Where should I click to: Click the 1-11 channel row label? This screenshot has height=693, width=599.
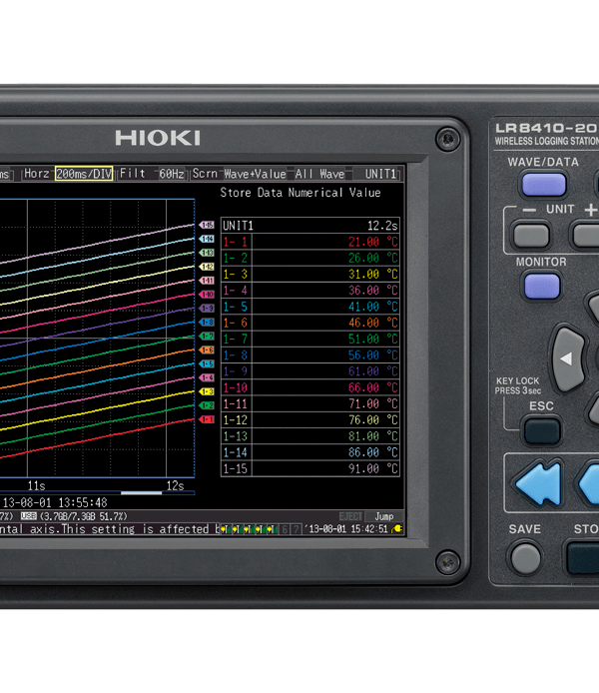pyautogui.click(x=236, y=404)
